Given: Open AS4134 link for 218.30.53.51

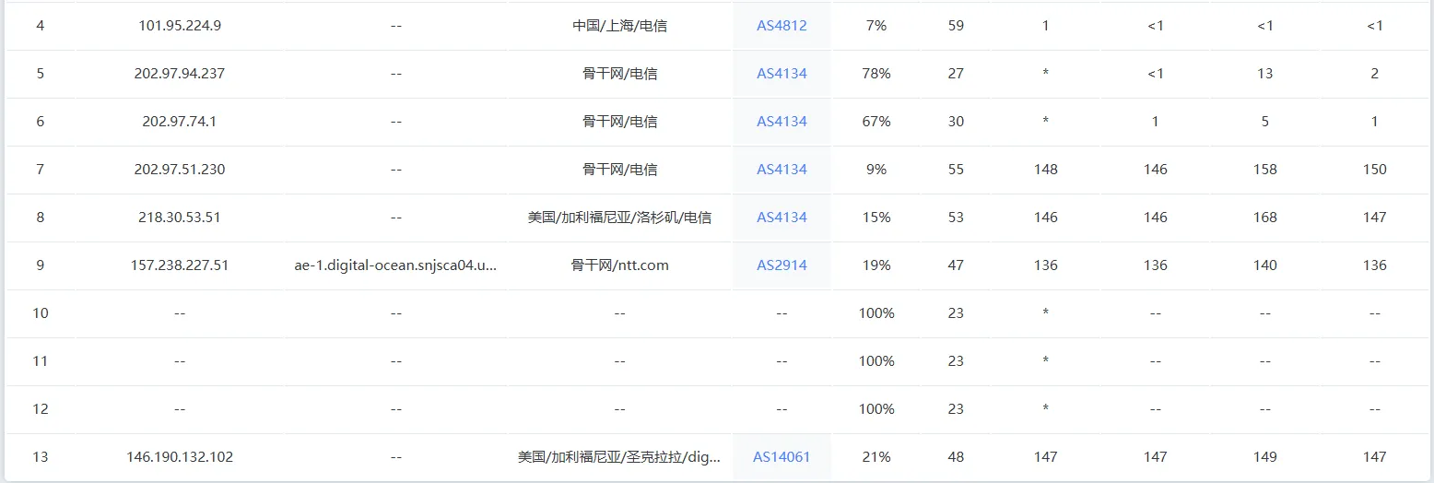Looking at the screenshot, I should tap(782, 218).
